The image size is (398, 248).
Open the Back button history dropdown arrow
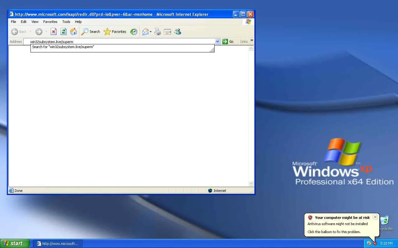click(30, 32)
